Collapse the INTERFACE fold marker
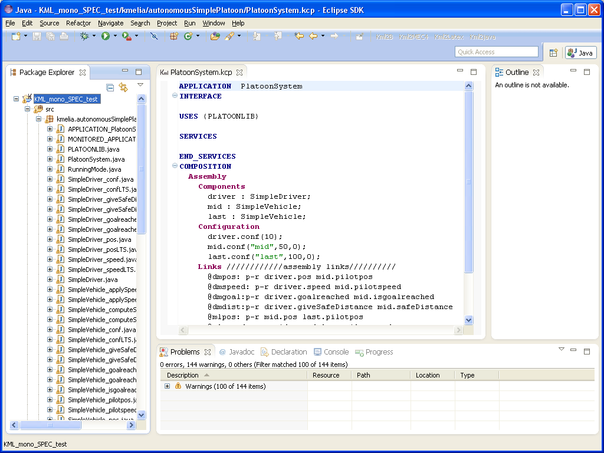The height and width of the screenshot is (453, 604). click(175, 96)
